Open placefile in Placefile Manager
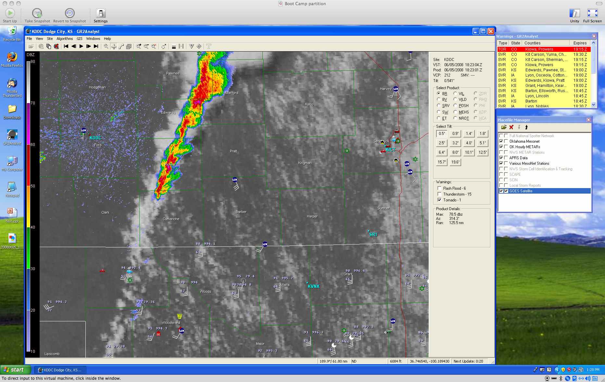 point(504,127)
